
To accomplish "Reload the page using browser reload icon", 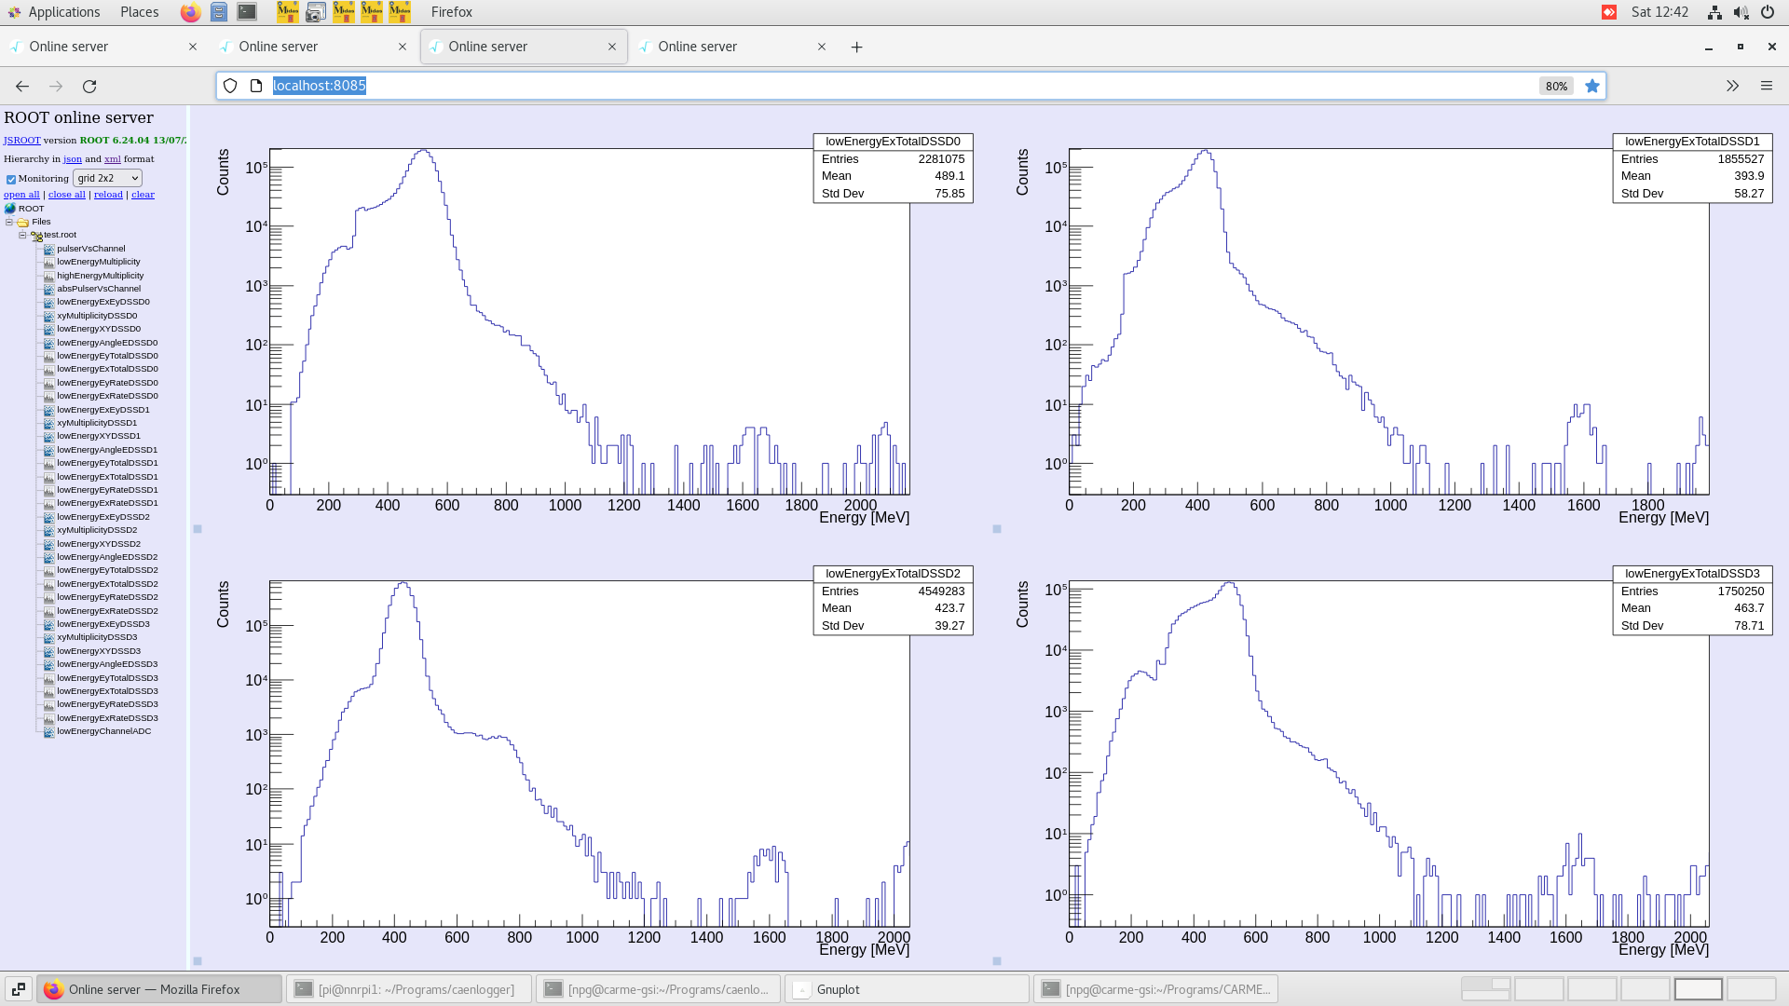I will pos(89,86).
